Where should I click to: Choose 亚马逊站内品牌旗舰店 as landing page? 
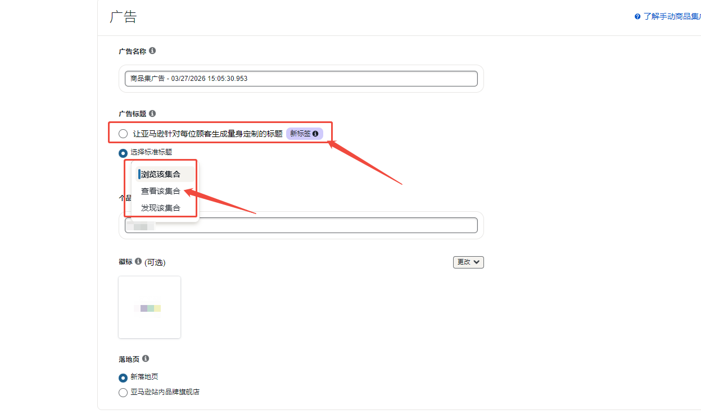(123, 393)
